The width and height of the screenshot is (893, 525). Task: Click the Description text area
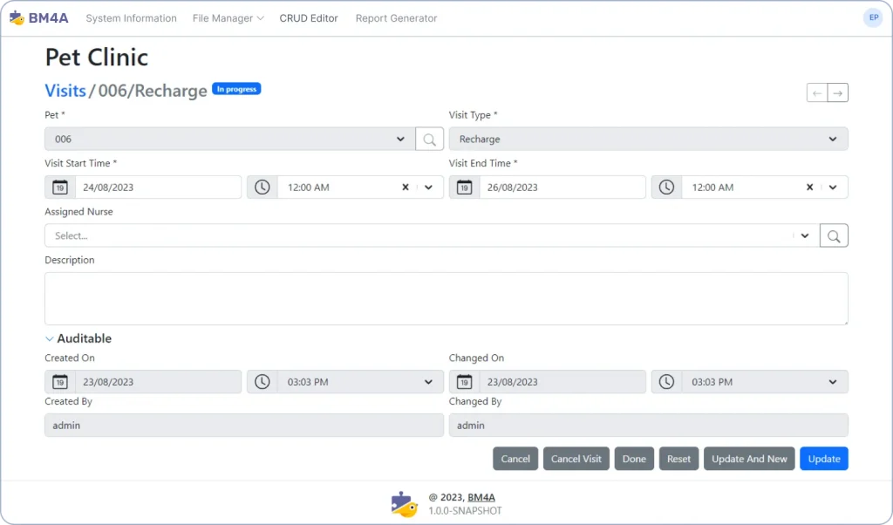click(446, 299)
